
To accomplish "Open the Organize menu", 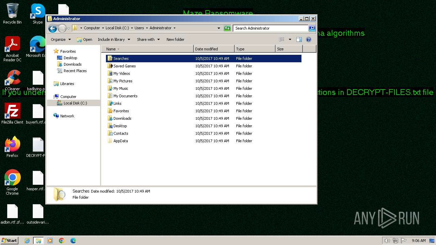I will point(61,39).
